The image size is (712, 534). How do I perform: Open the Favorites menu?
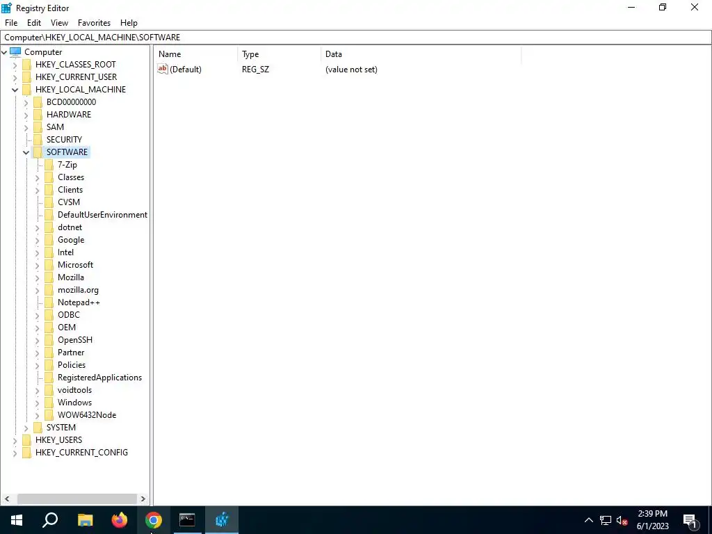point(94,23)
